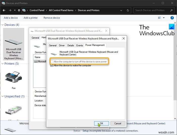Open the Events tab
Image resolution: width=177 pixels, height=135 pixels.
pos(79,45)
